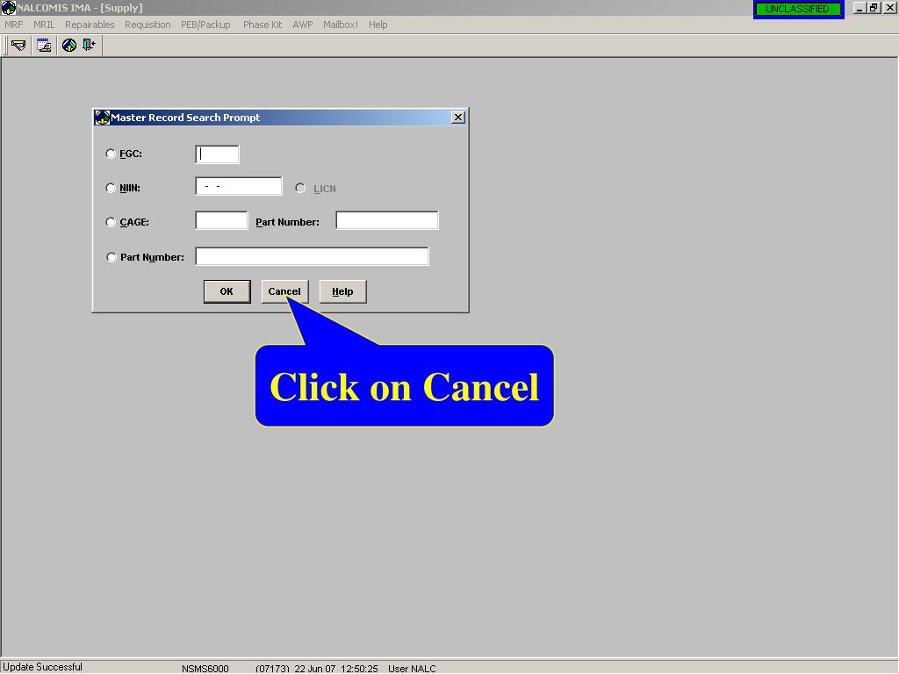Screen dimensions: 899x674
Task: Click the wide Part Number input field
Action: [312, 256]
